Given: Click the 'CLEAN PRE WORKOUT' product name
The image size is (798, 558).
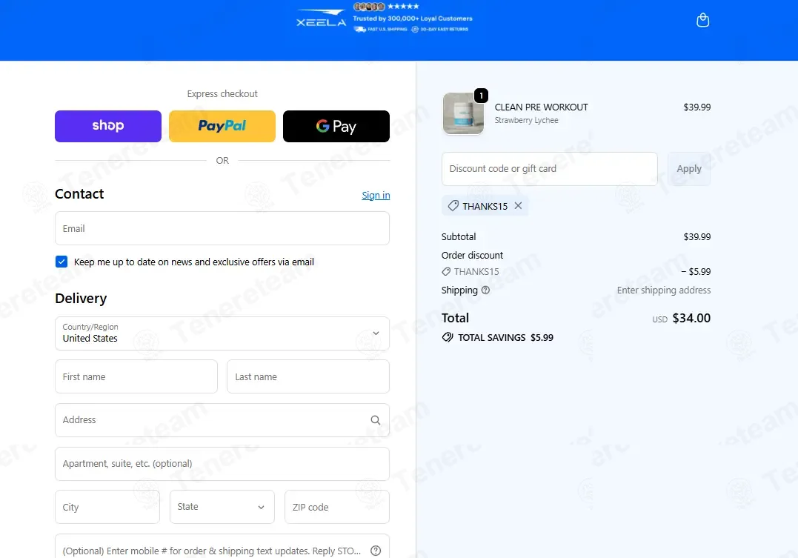Looking at the screenshot, I should click(541, 107).
